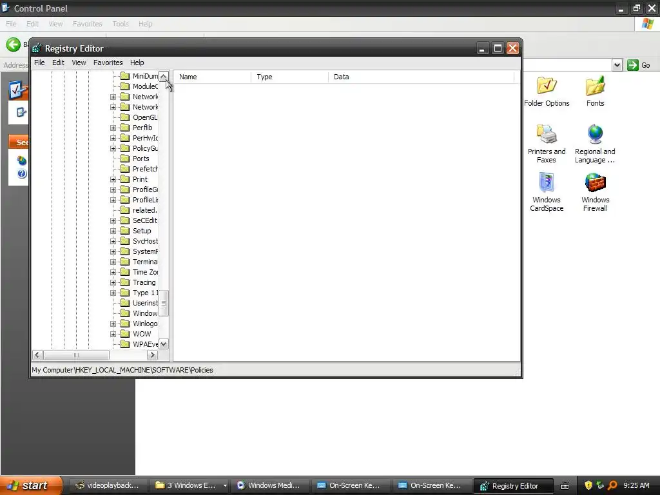
Task: Switch to Windows Media Player taskbar button
Action: click(270, 485)
